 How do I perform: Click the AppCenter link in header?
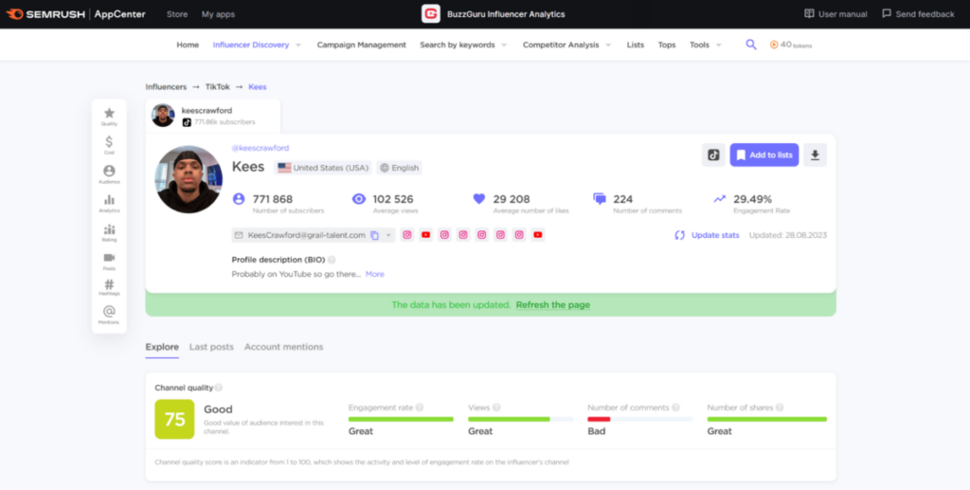point(120,13)
